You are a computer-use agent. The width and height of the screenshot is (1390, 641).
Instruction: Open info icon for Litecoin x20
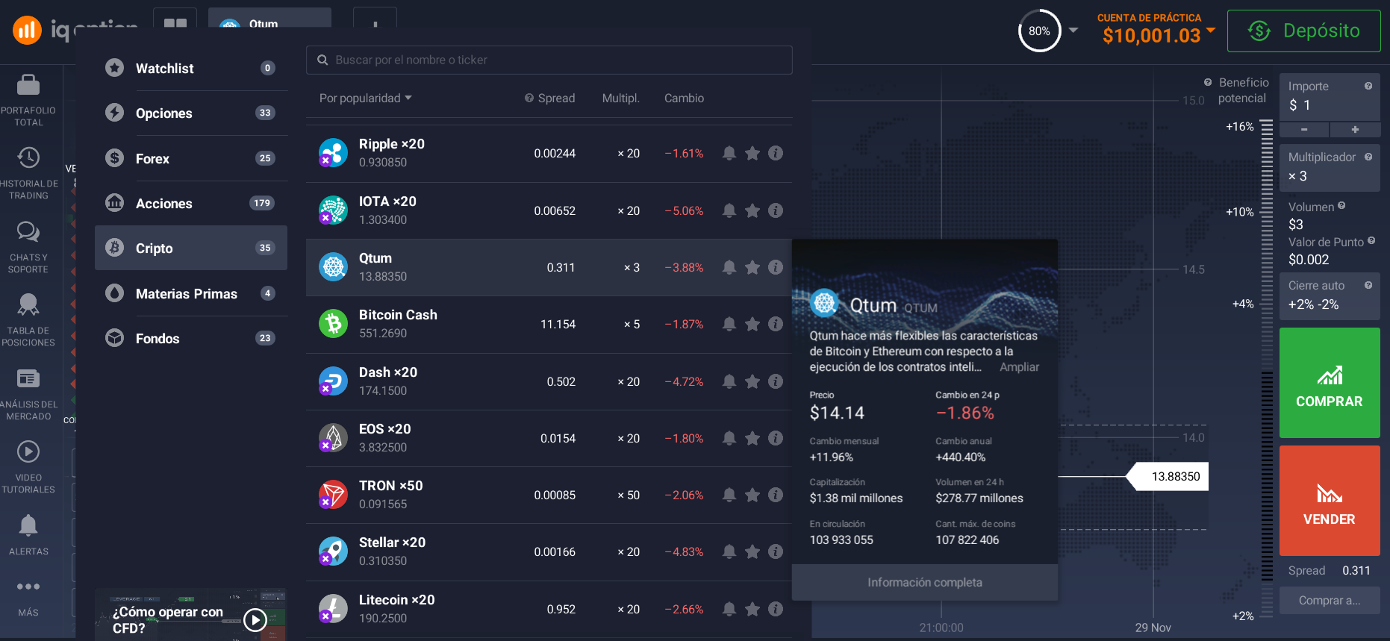(776, 609)
